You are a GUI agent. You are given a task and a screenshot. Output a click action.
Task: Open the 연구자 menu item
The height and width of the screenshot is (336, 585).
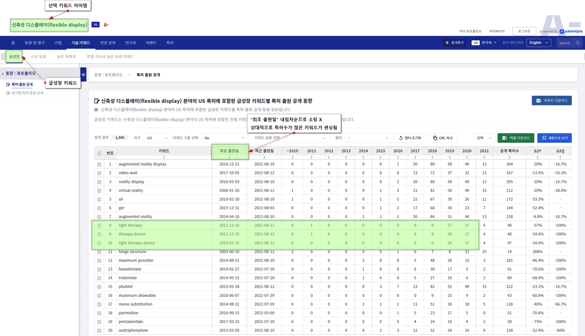131,43
